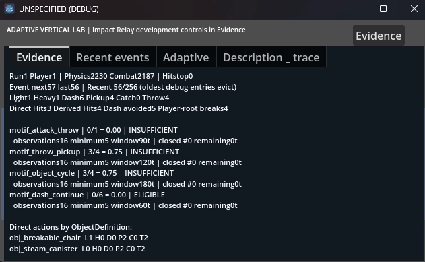Click the Event next57 last56 line
425x262 pixels.
(x=123, y=87)
